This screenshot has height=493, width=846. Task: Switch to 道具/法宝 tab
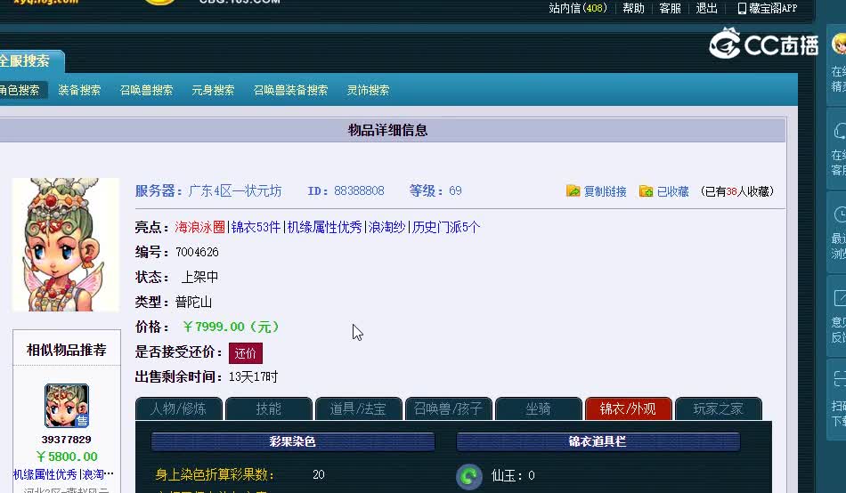(x=358, y=408)
